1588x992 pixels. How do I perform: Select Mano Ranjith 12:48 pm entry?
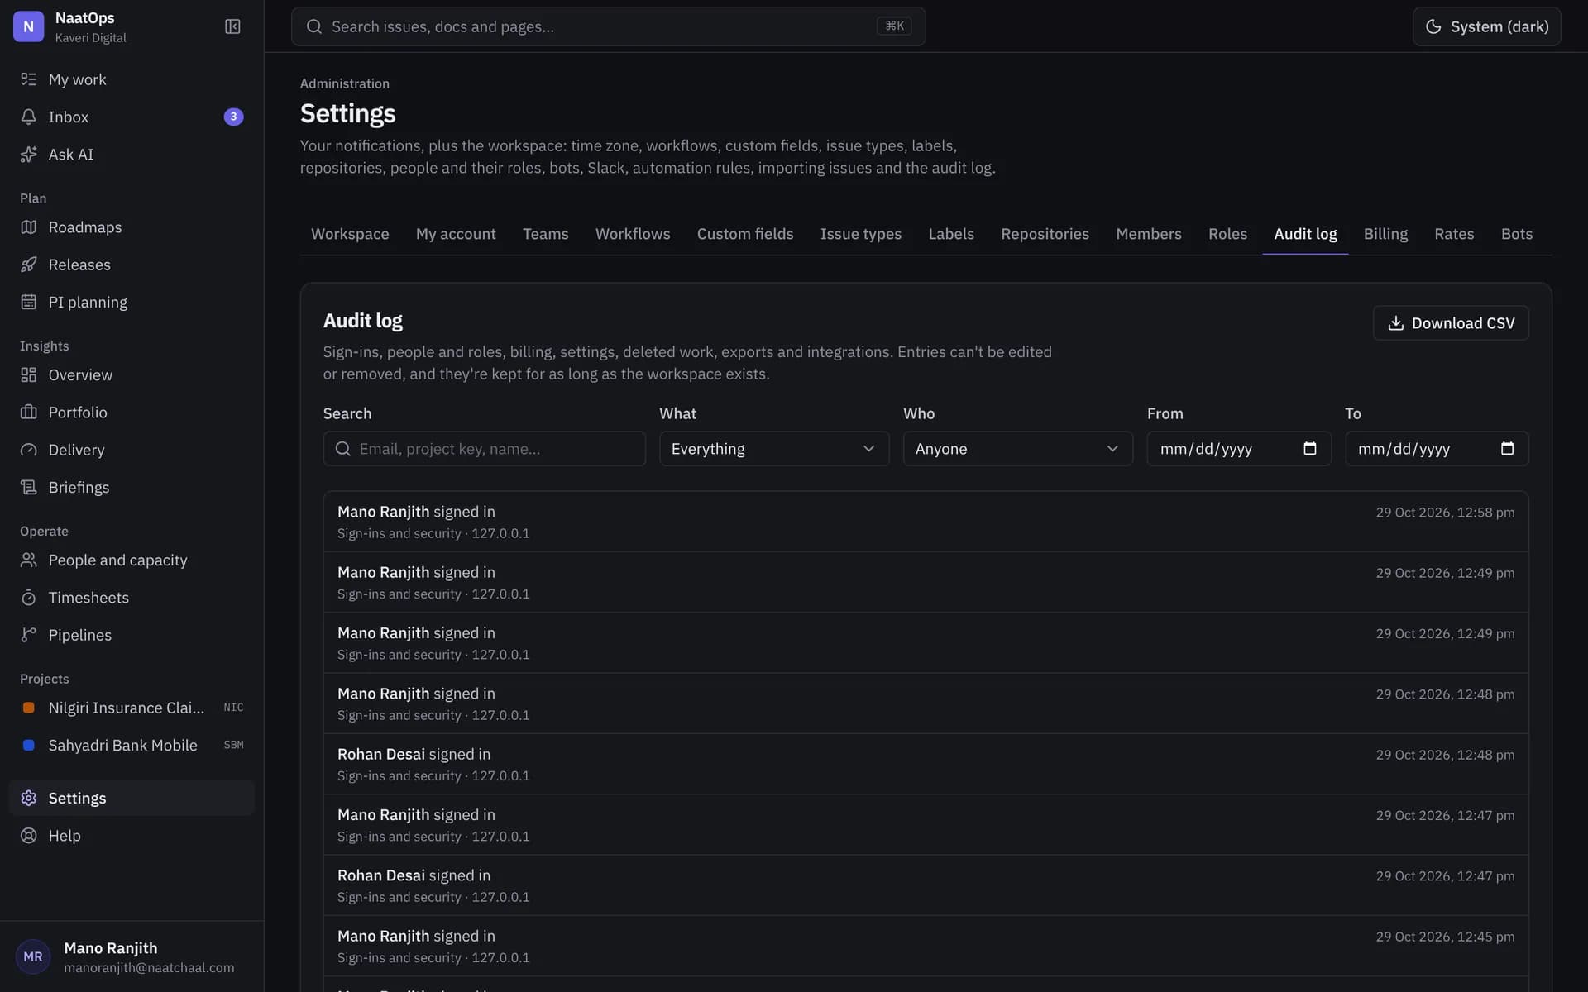pos(926,703)
